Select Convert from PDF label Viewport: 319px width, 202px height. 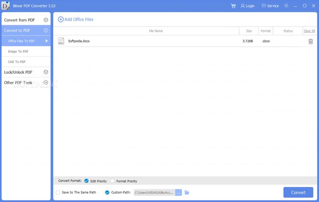tap(19, 20)
